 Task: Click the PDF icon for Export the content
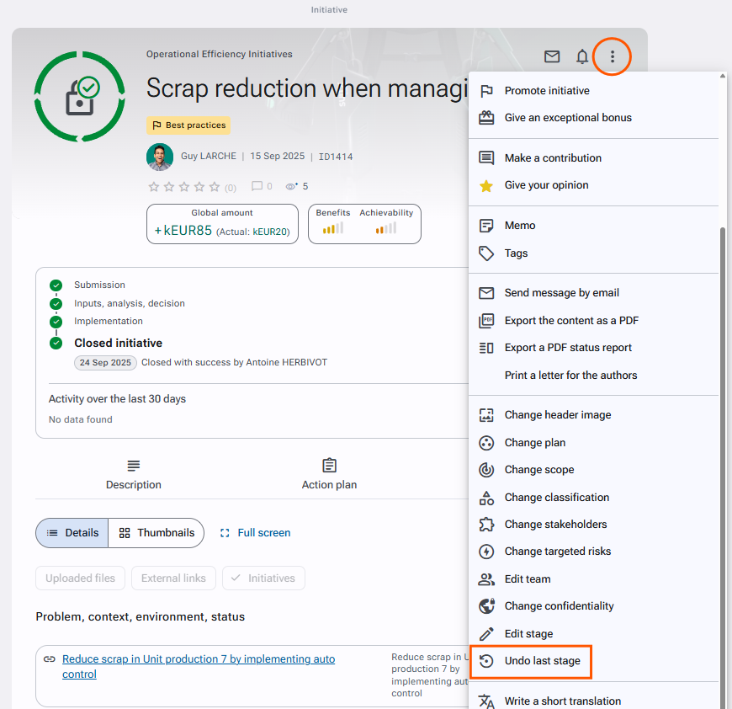tap(486, 321)
